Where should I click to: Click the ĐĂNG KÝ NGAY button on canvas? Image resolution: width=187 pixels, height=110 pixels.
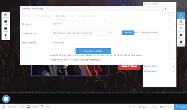point(129,67)
